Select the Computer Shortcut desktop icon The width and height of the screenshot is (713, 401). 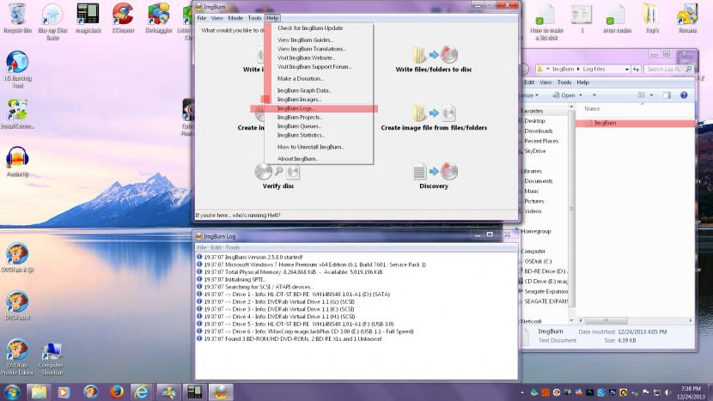(51, 359)
